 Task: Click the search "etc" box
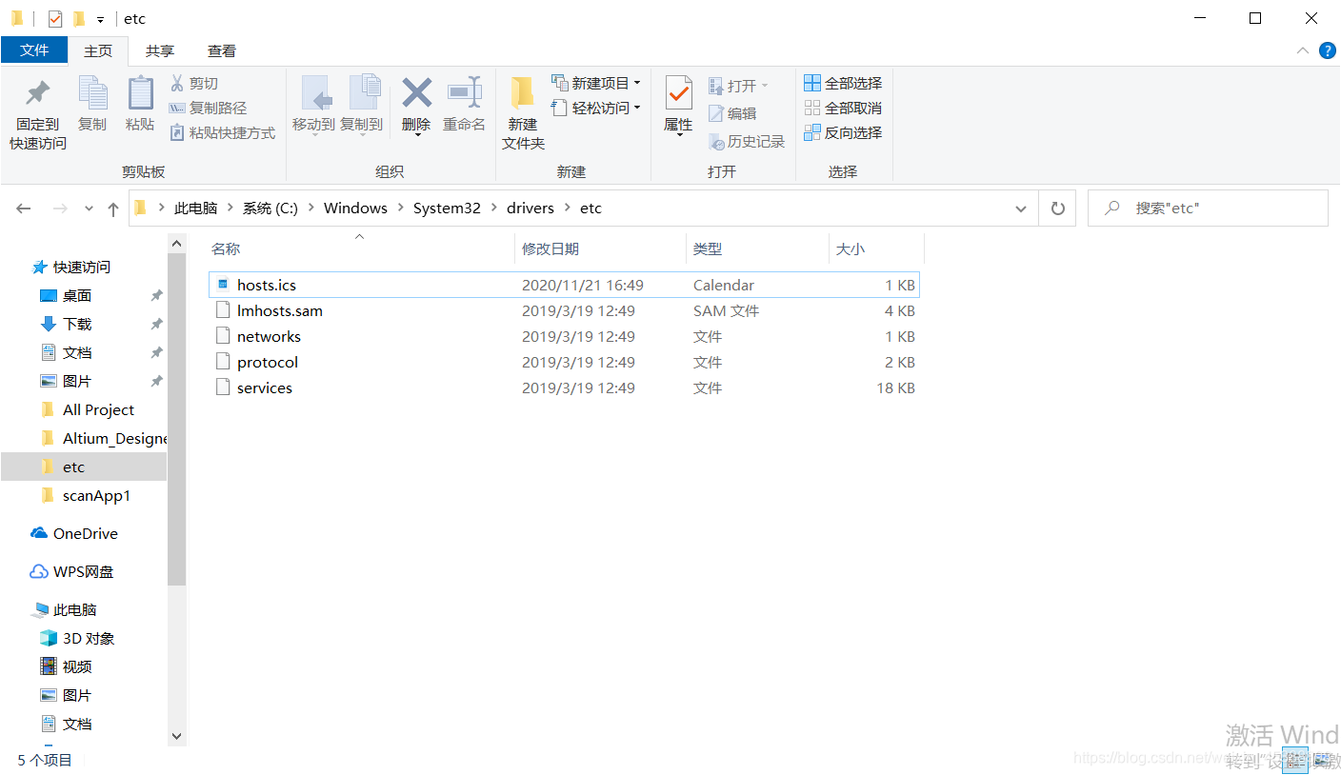[x=1208, y=209]
